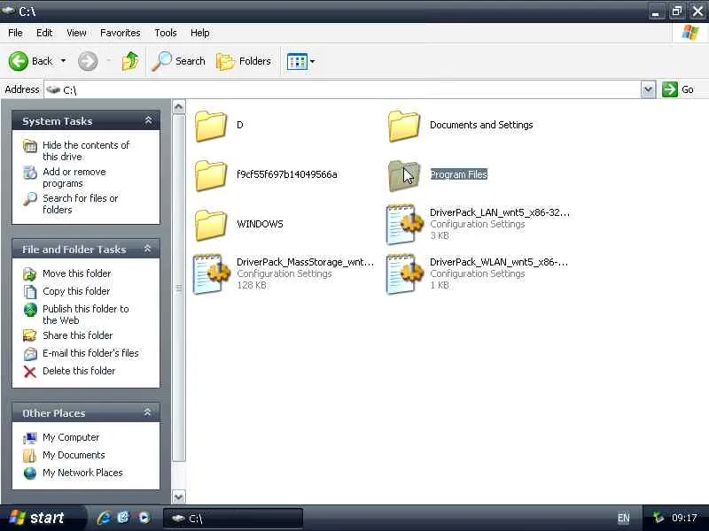Click the EN language indicator
This screenshot has height=531, width=709.
(624, 518)
